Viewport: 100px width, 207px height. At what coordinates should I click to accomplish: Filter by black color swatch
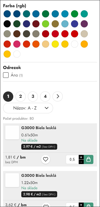coord(7,24)
